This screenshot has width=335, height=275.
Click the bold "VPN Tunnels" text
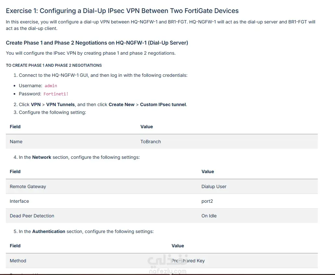tap(60, 105)
